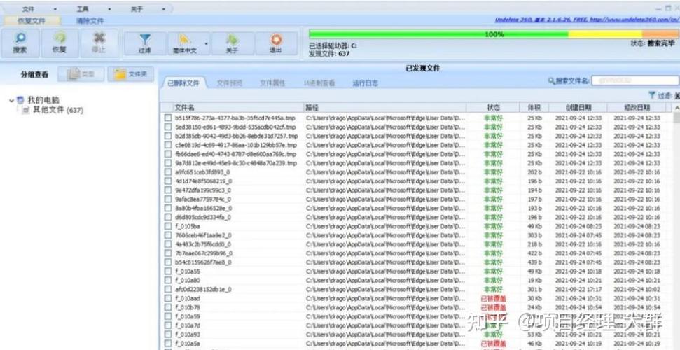This screenshot has height=350, width=680.
Task: Select the 文件预览 tab
Action: (230, 83)
